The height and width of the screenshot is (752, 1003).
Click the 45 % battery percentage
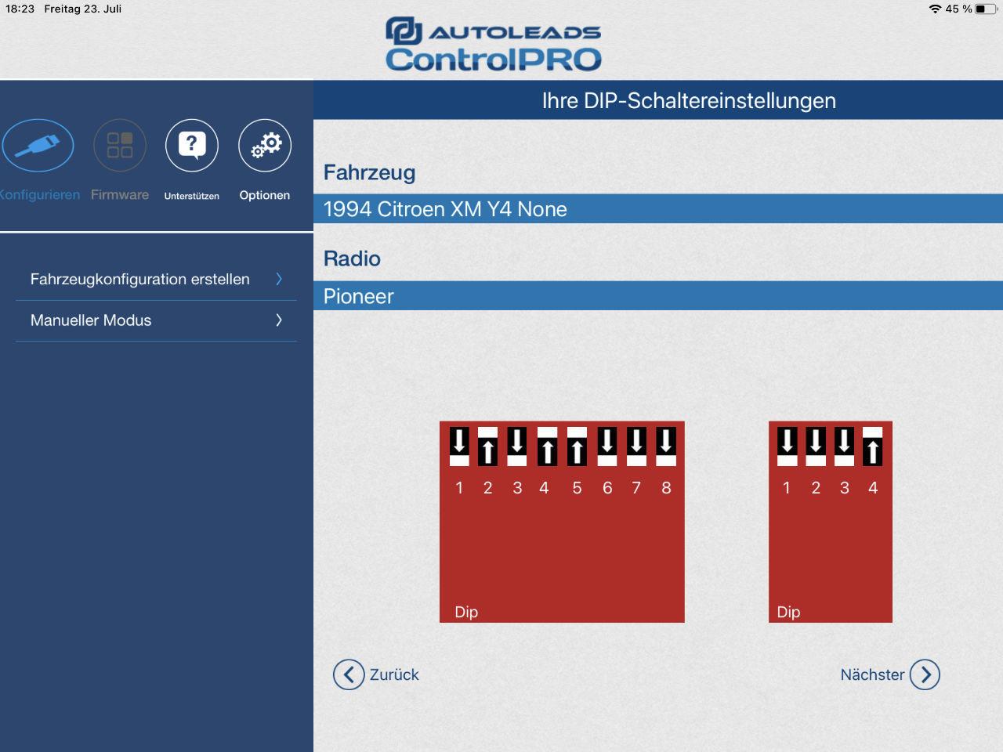958,9
